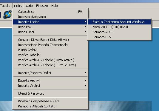This screenshot has height=111, width=159.
Task: Click the globe Internet icon in toolbar
Action: [x=7, y=15]
